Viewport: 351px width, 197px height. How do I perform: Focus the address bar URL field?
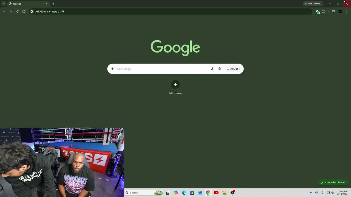170,11
